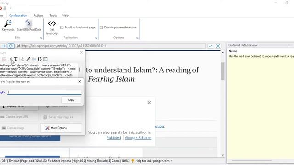294x165 pixels.
Task: Click the faded red icon in the capture toolbar
Action: (4, 59)
